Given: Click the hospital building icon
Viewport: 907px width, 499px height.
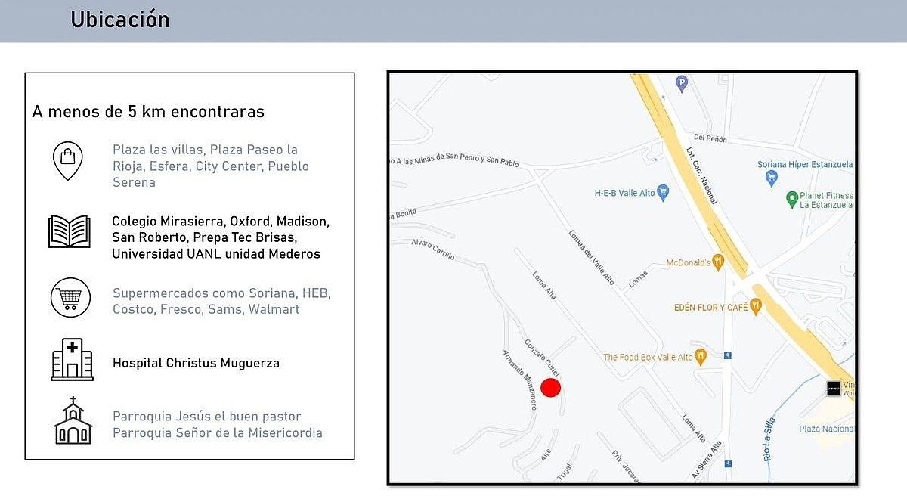Looking at the screenshot, I should [x=72, y=359].
